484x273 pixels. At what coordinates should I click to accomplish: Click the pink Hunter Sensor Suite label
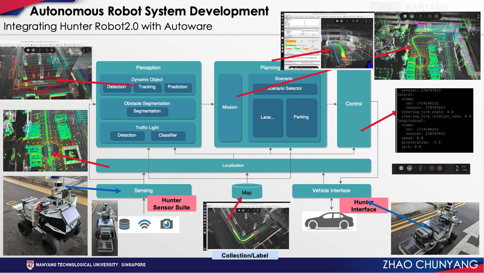point(171,204)
